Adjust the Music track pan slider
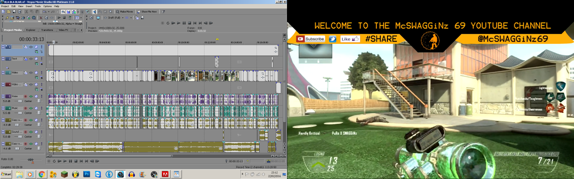 pyautogui.click(x=39, y=113)
